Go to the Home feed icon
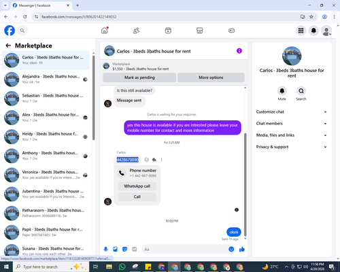The width and height of the screenshot is (340, 272). point(105,31)
